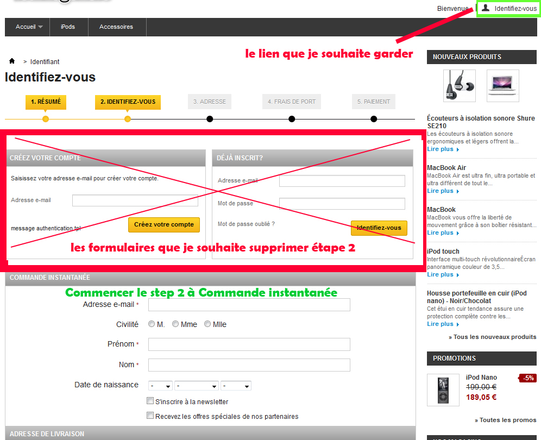The image size is (541, 440).
Task: Select step 2. Identifiez-vous
Action: (128, 102)
